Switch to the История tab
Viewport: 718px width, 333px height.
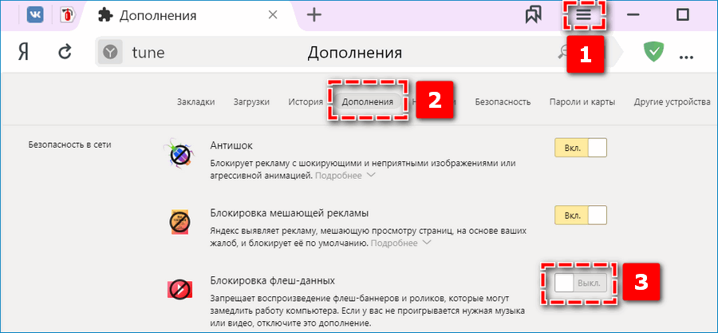(306, 101)
